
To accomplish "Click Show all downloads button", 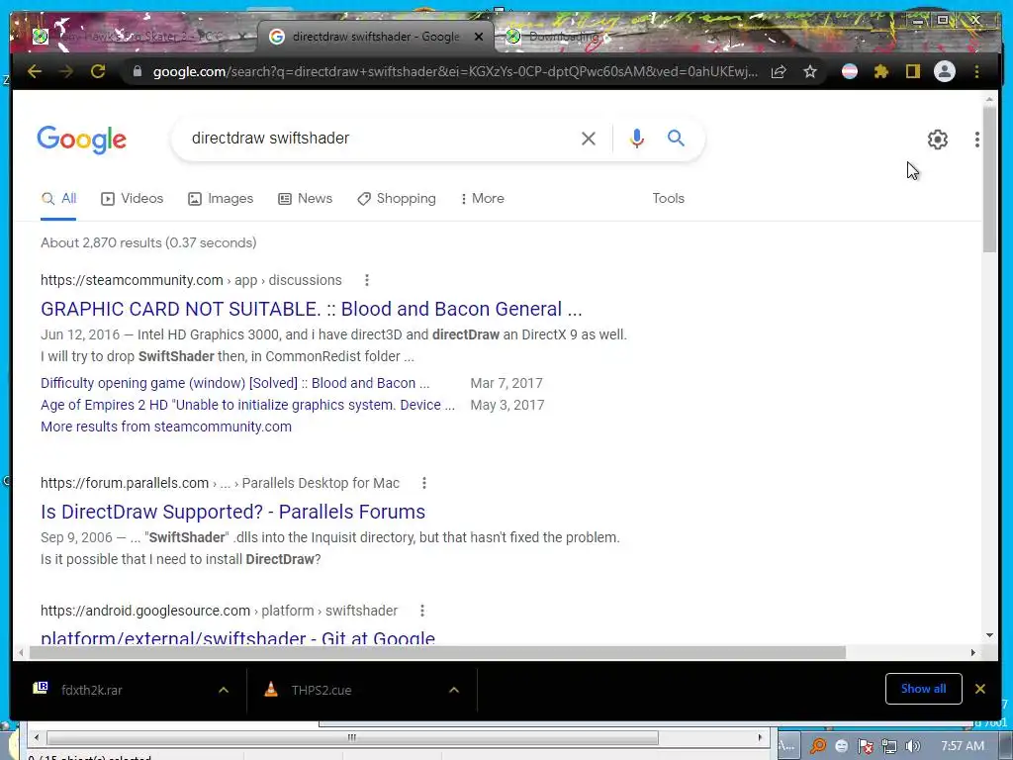I will 923,689.
